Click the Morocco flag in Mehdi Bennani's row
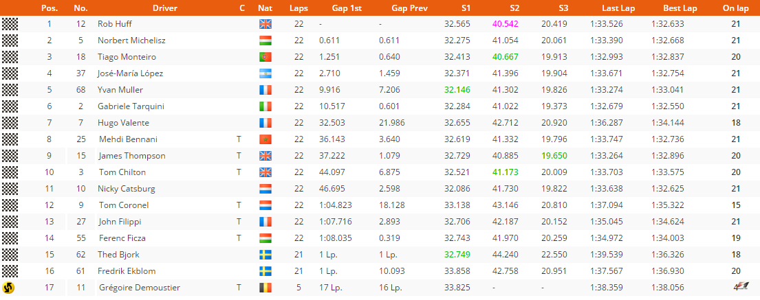The image size is (760, 300). (266, 139)
